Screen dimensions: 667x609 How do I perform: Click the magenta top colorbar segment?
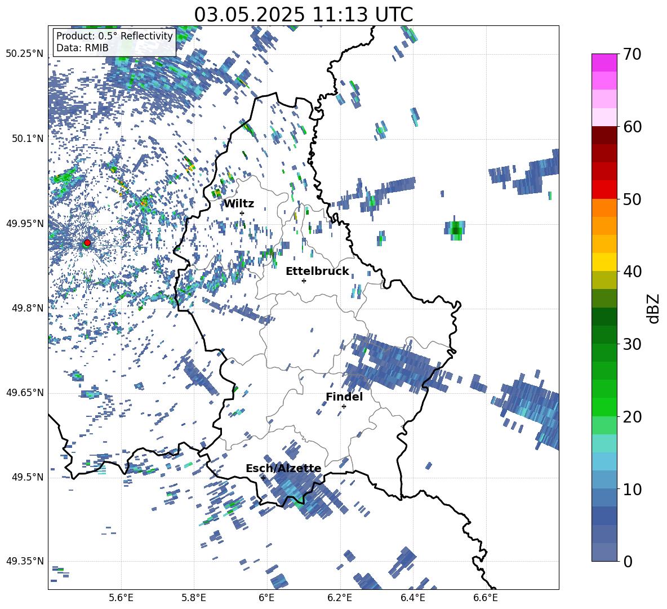click(x=604, y=63)
